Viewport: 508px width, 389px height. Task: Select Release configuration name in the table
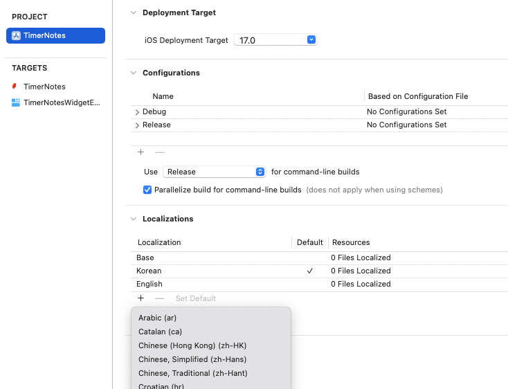coord(156,125)
